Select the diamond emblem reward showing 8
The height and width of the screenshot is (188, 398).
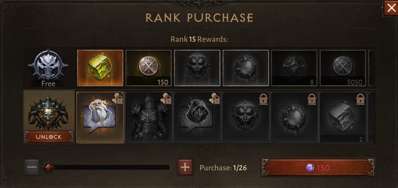(x=294, y=68)
